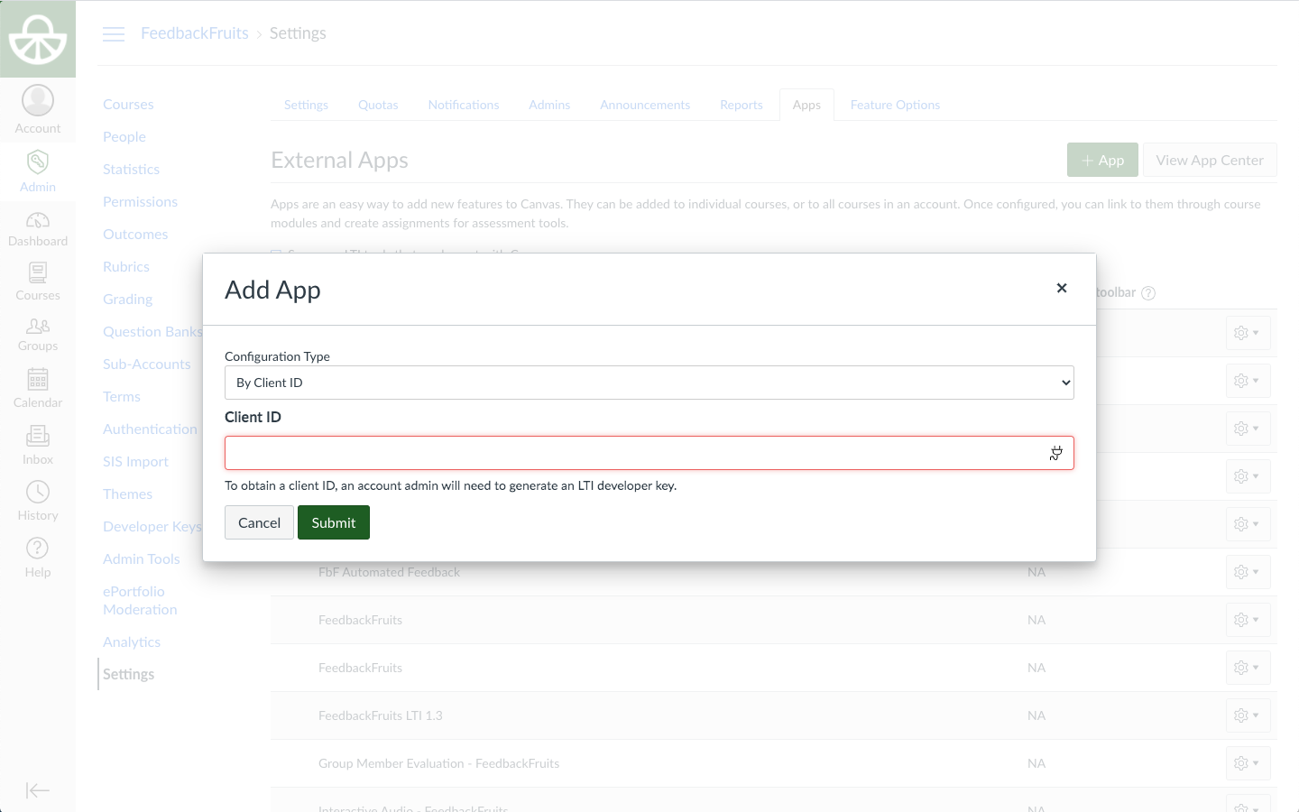
Task: Open gear menu for Group Member Evaluation row
Action: (1248, 763)
